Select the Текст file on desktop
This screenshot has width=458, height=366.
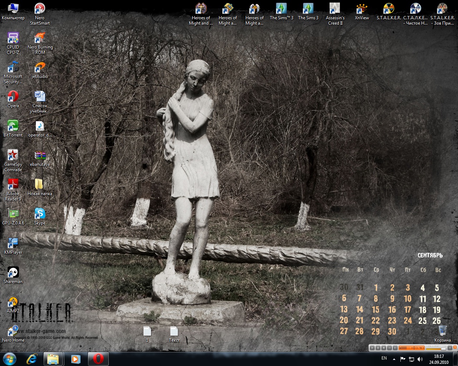(174, 334)
